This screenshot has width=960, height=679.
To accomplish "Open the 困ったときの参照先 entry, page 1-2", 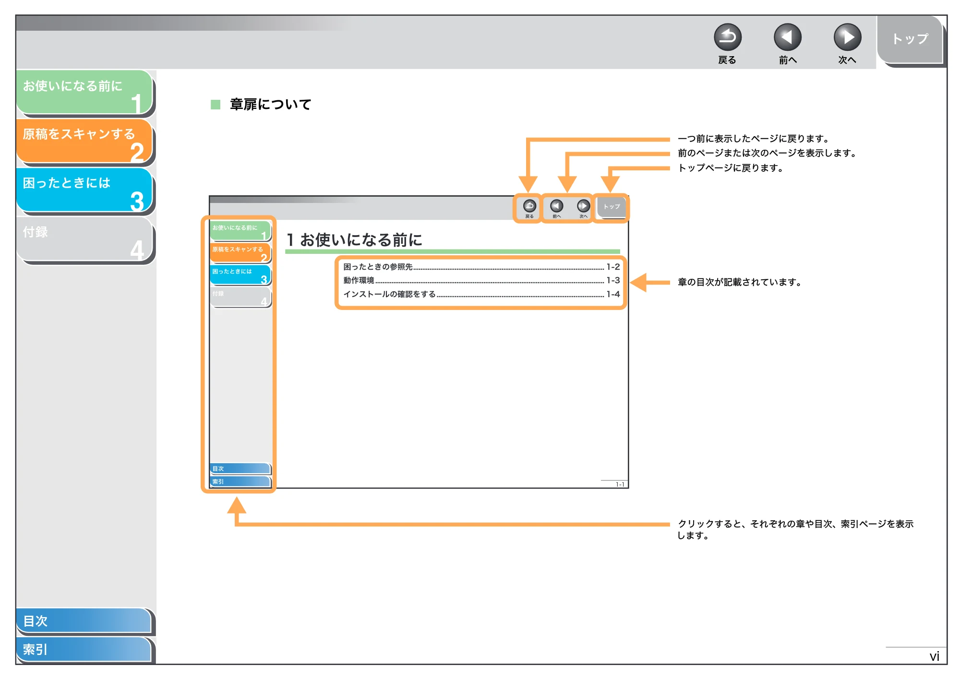I will point(481,267).
